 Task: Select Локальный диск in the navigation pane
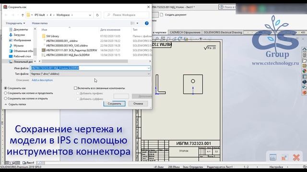coord(21,62)
